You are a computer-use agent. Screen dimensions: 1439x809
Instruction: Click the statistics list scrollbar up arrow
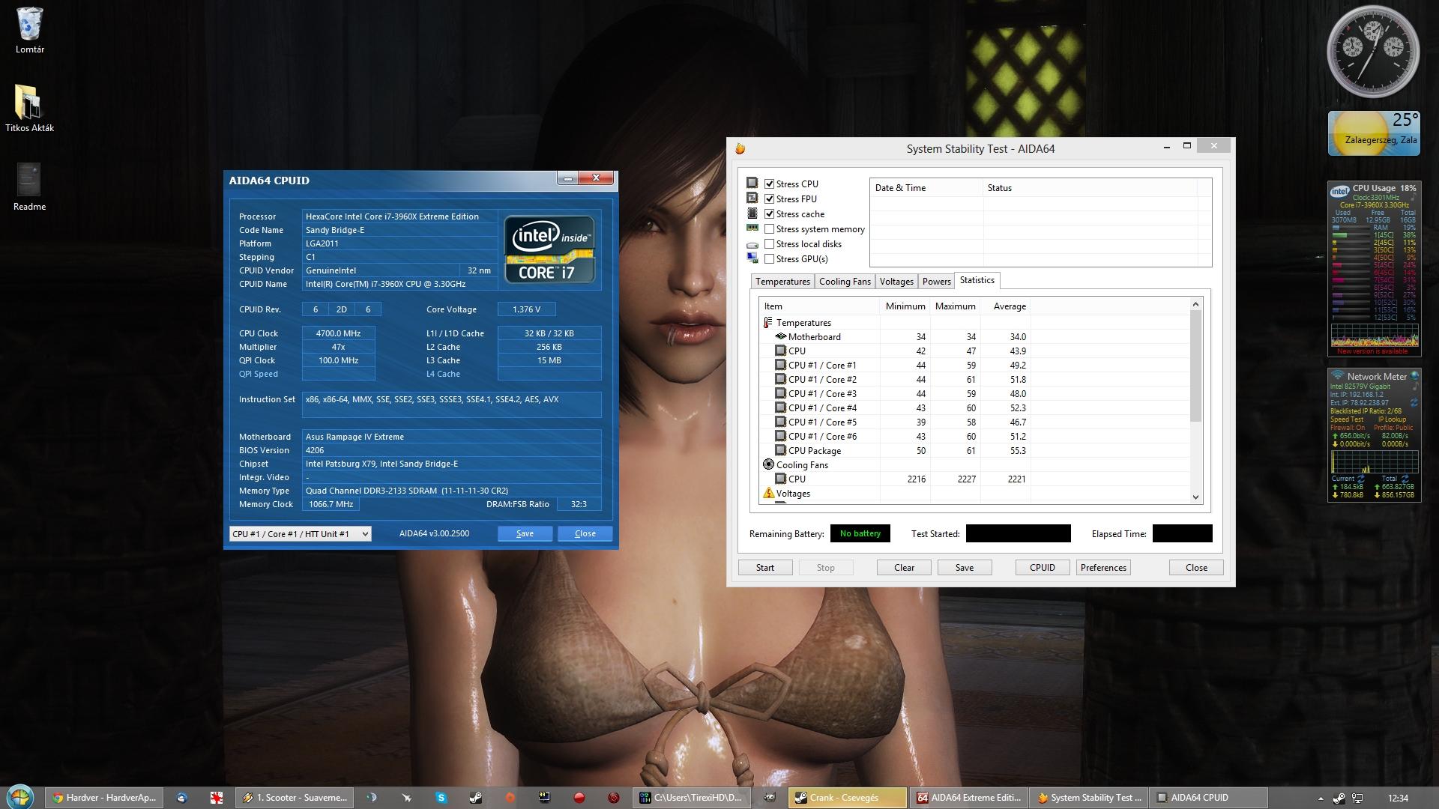coord(1195,304)
